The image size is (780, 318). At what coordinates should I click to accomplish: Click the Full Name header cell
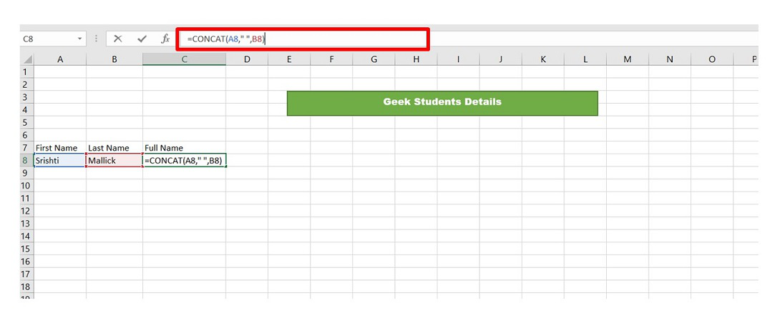[184, 148]
